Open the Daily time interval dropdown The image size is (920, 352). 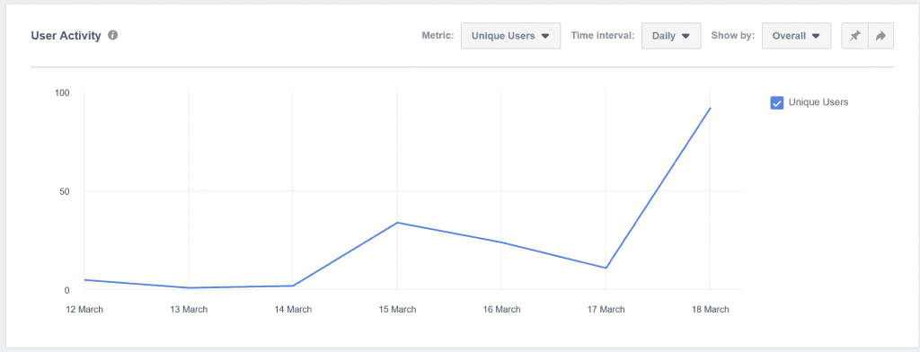tap(671, 36)
